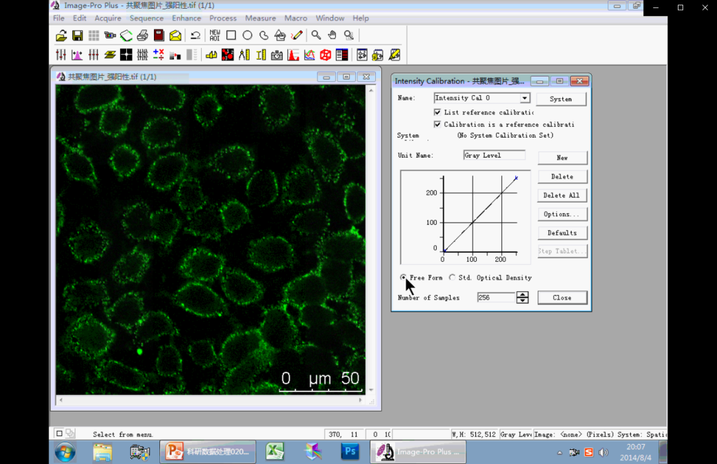Select the Pan hand tool
Viewport: 717px width, 464px height.
[x=332, y=35]
